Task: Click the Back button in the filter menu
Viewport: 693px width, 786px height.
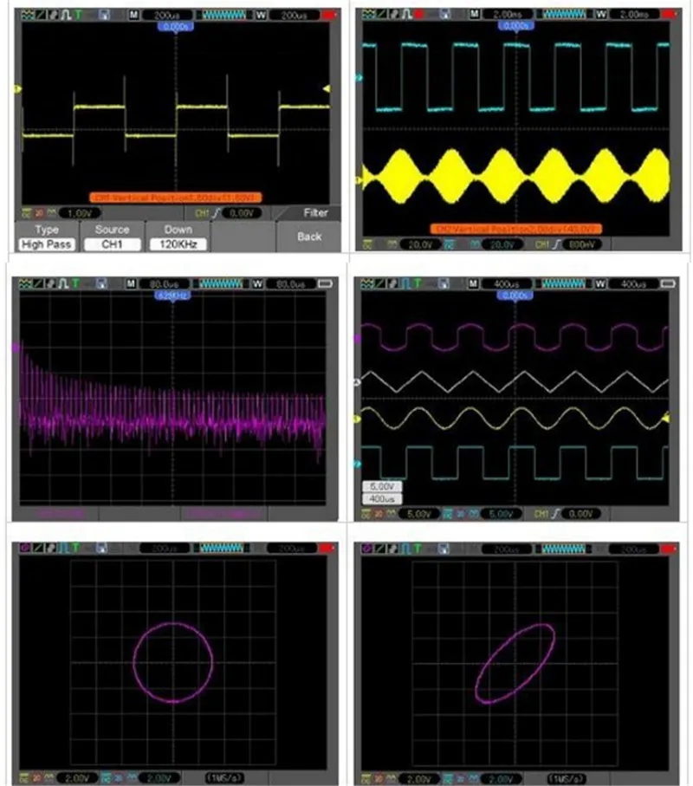Action: click(x=308, y=237)
